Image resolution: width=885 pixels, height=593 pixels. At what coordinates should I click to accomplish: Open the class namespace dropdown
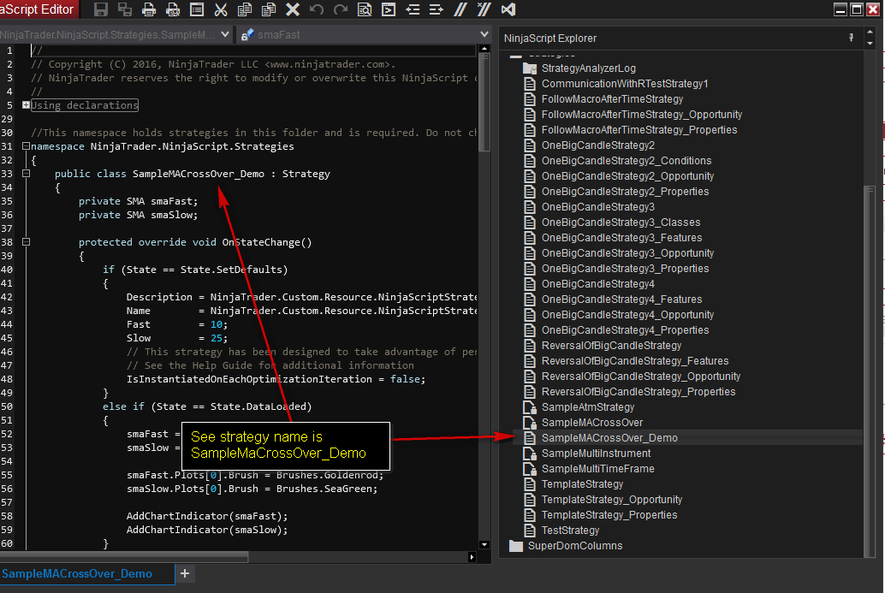(225, 35)
